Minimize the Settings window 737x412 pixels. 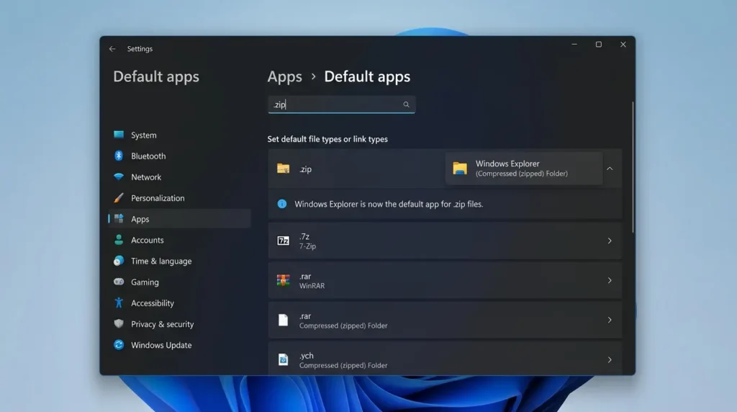[x=574, y=44]
